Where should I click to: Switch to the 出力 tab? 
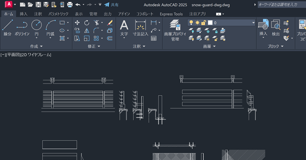[107, 14]
